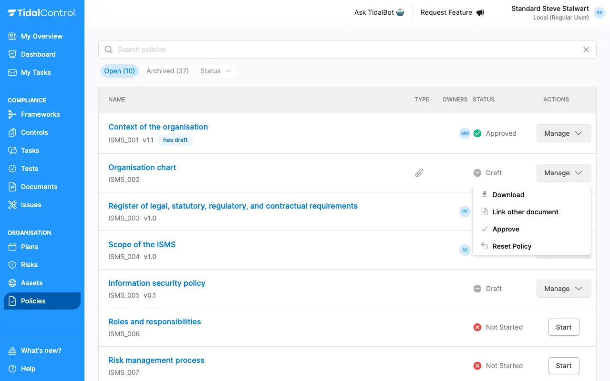Image resolution: width=610 pixels, height=381 pixels.
Task: Open What's new?
Action: pos(42,351)
